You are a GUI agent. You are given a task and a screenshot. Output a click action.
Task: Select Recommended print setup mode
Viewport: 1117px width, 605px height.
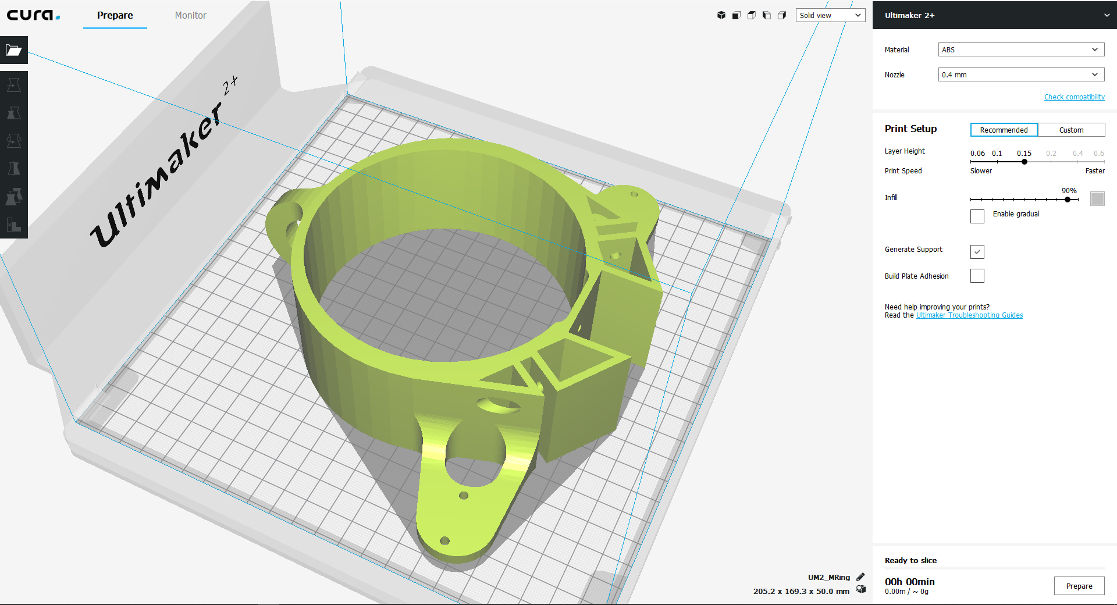1004,130
